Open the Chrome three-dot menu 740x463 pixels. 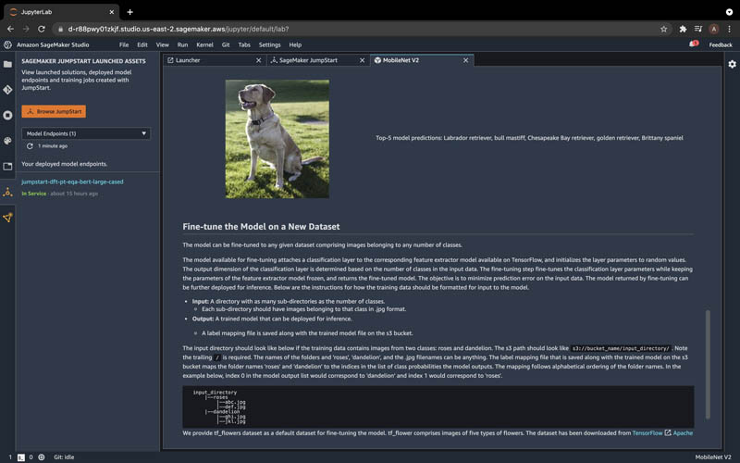tap(730, 29)
